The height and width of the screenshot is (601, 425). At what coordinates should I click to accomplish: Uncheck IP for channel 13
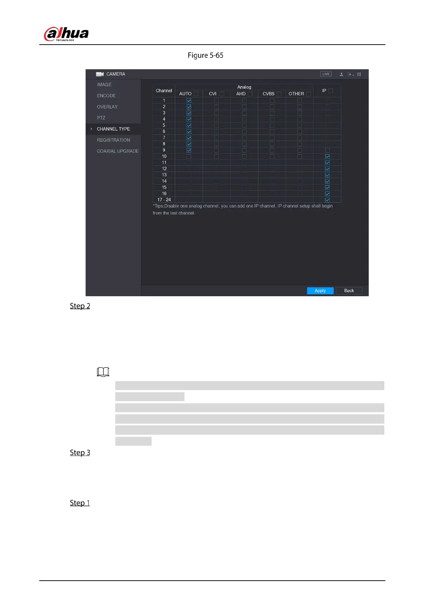click(327, 175)
